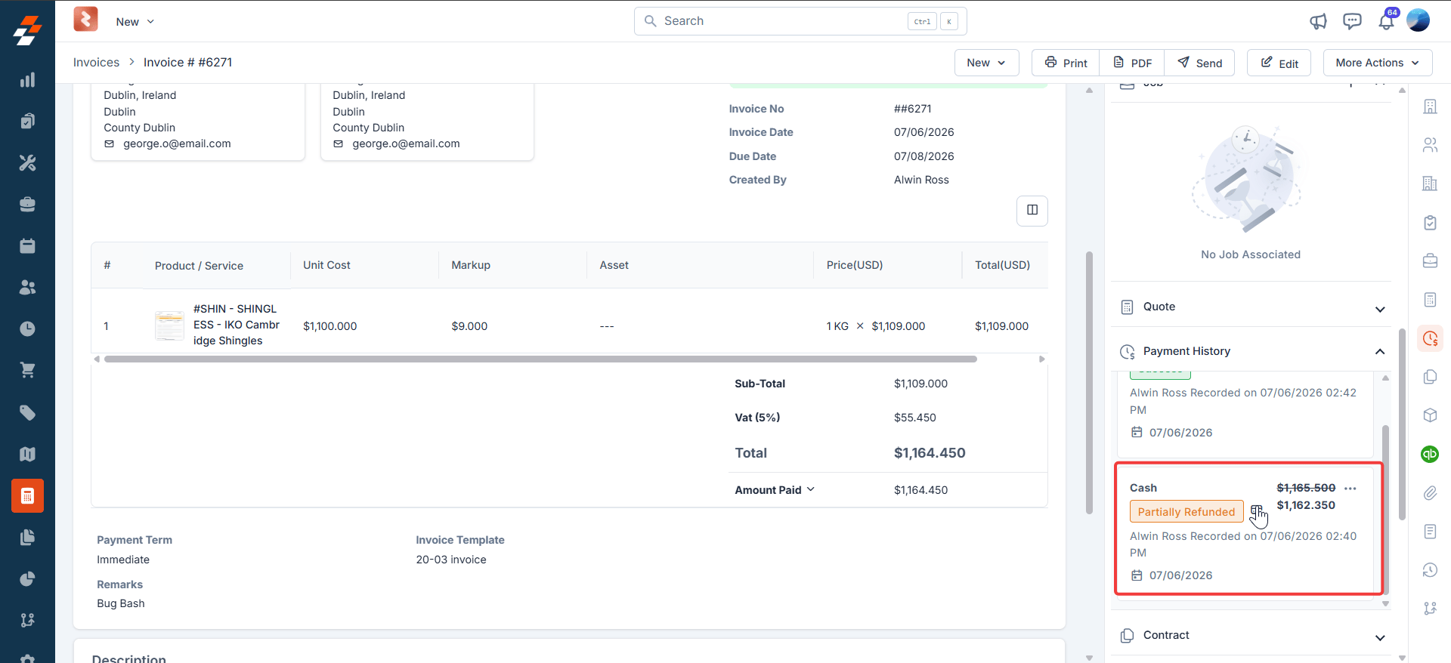Click the column layout toggle icon above table

[x=1032, y=210]
